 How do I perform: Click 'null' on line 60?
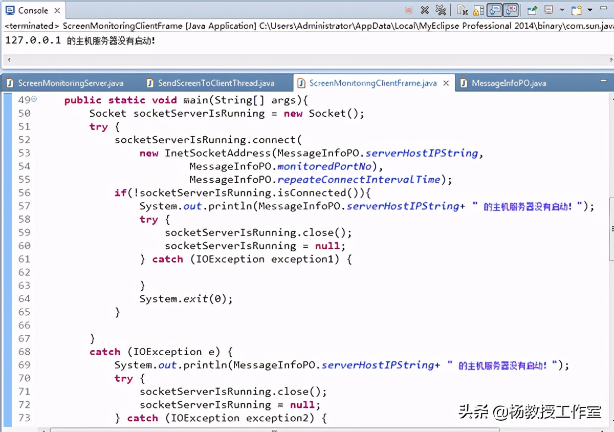[327, 246]
